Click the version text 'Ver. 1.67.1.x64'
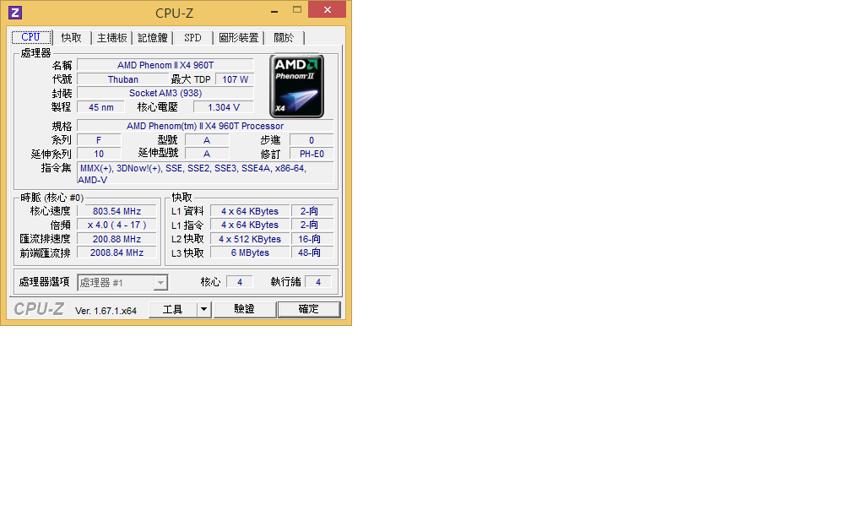Screen dimensions: 851x532 coord(106,311)
